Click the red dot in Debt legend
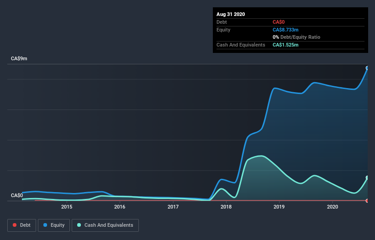The width and height of the screenshot is (375, 240). point(15,225)
